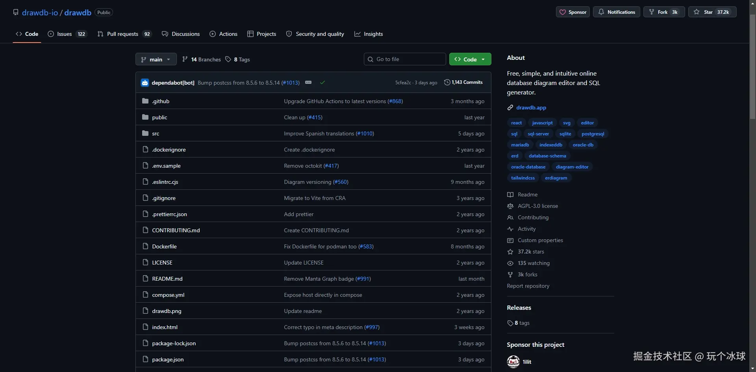Screen dimensions: 756x372
Task: Open pull request #868 link
Action: (395, 101)
